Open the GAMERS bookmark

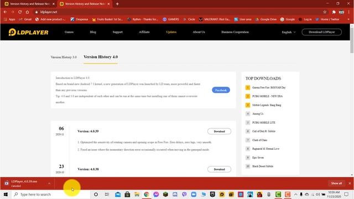(171, 19)
